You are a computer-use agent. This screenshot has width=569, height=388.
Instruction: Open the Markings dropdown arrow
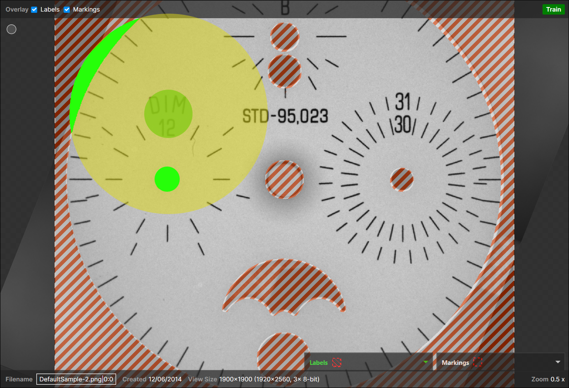coord(558,362)
